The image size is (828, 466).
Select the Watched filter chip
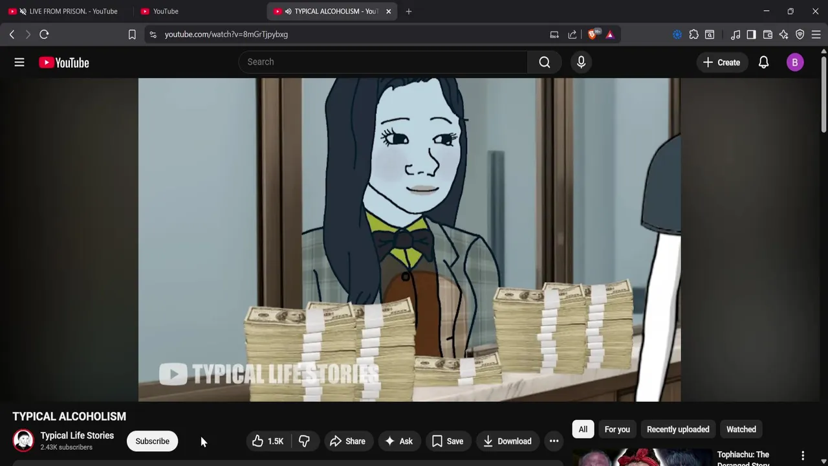(741, 429)
